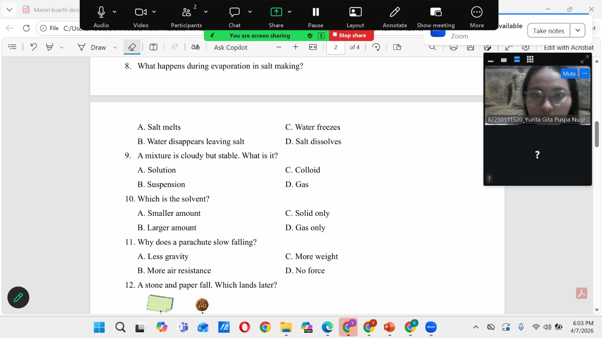Select the Materi kuartil PDF tab
This screenshot has width=602, height=338.
click(x=51, y=10)
